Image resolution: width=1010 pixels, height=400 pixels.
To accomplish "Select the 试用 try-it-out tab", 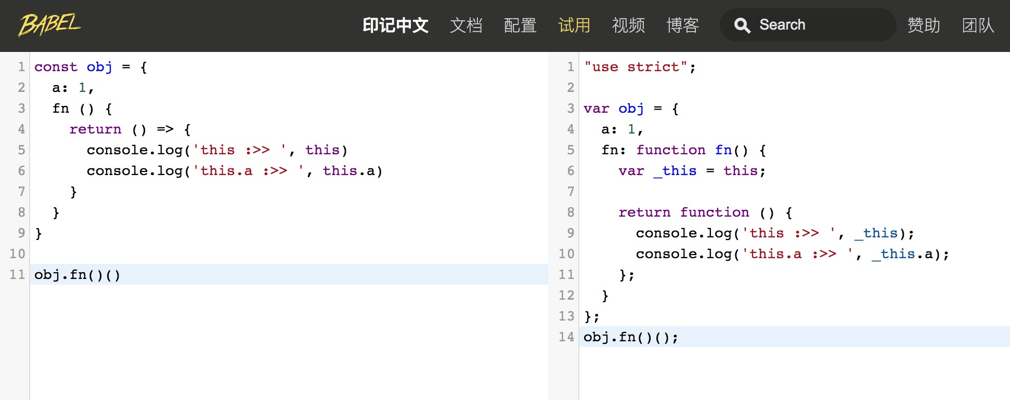I will point(574,25).
